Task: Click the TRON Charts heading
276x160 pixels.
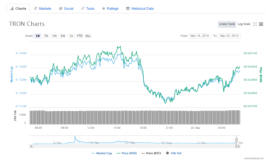Action: [27, 24]
